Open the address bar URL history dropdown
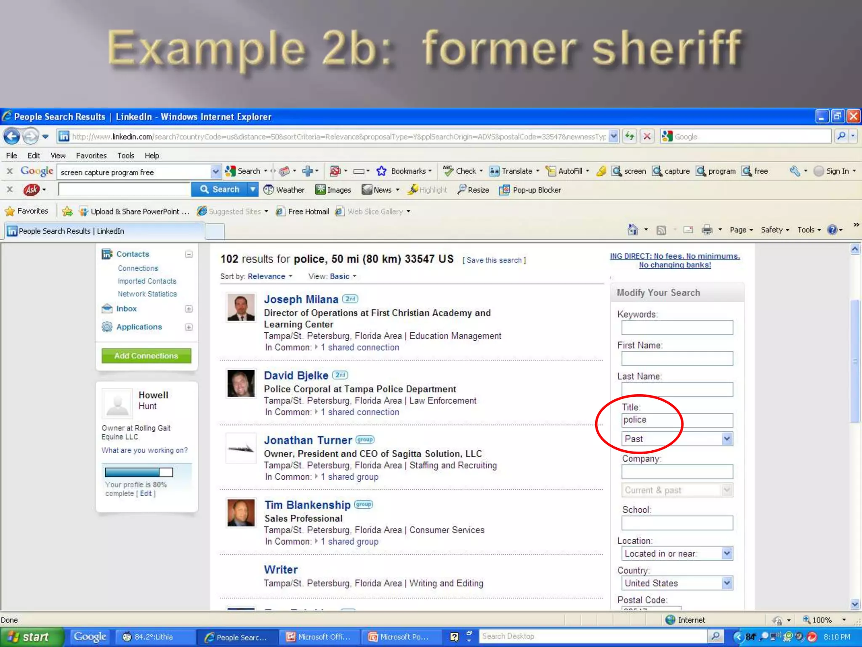Viewport: 862px width, 647px height. (x=614, y=136)
